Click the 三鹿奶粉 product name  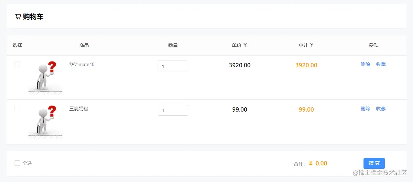click(x=79, y=109)
